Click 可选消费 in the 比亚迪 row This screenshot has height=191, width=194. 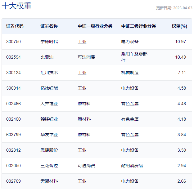point(86,57)
